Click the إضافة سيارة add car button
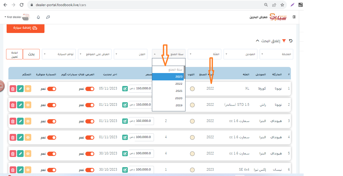This screenshot has height=176, width=343. [25, 28]
